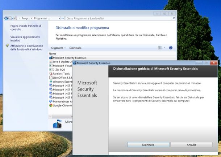The image size is (221, 157).
Task: Select the Java 8 Update entry
Action: point(63,62)
